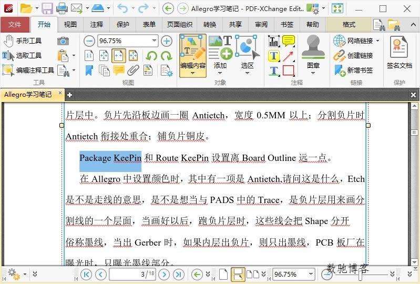Viewport: 420px width, 284px height.
Task: Activate the Edit Comments tool (编辑注释工具)
Action: (28, 70)
